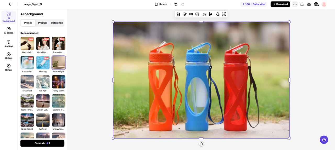Choose the Ice Age preset
This screenshot has width=335, height=150.
click(43, 82)
